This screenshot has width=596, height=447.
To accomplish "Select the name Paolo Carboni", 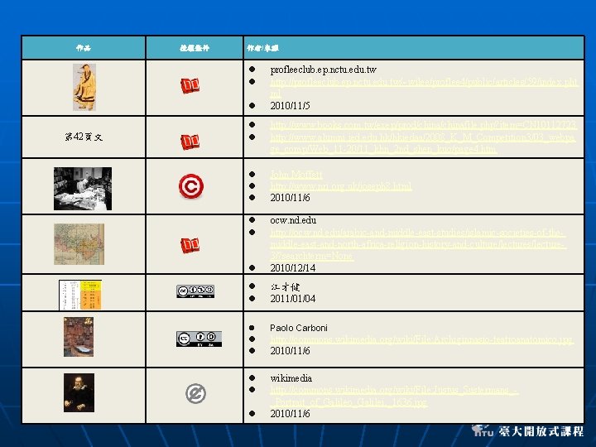I will click(x=299, y=328).
